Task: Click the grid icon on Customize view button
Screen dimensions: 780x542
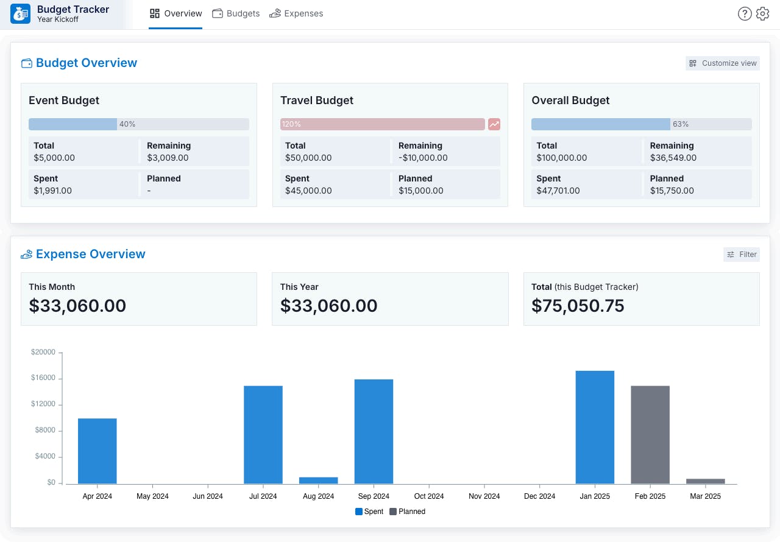Action: pyautogui.click(x=693, y=63)
